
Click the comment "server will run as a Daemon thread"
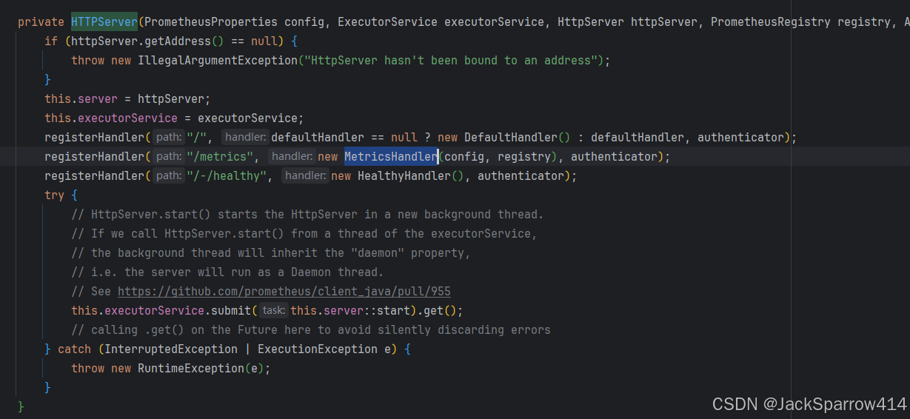point(227,272)
